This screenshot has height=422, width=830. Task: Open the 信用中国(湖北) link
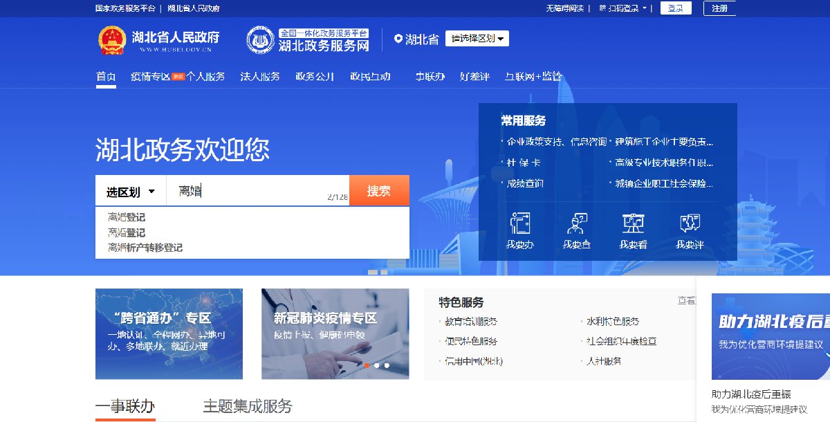pyautogui.click(x=474, y=361)
